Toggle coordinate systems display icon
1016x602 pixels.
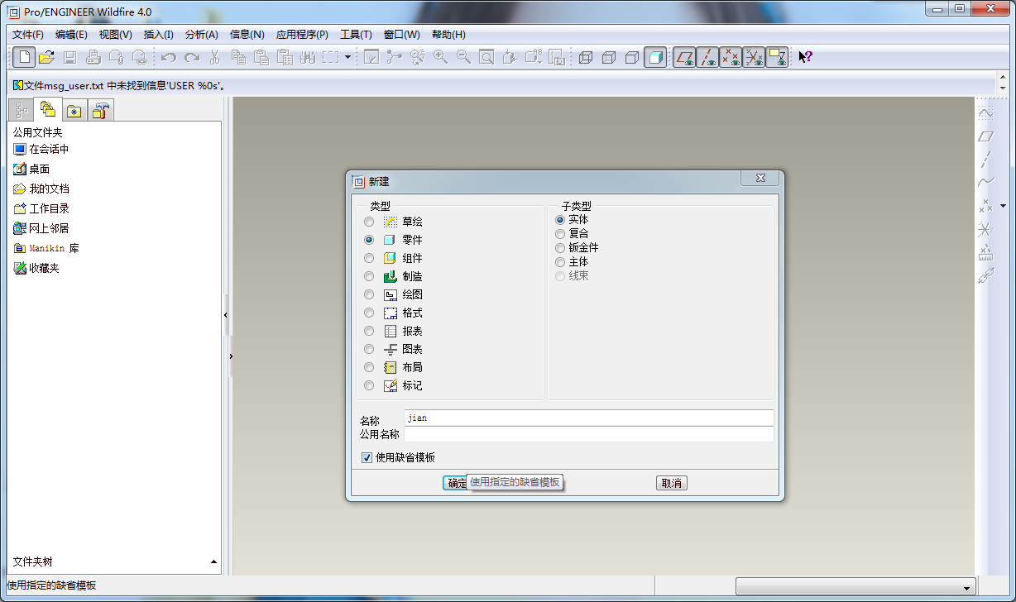coord(754,57)
